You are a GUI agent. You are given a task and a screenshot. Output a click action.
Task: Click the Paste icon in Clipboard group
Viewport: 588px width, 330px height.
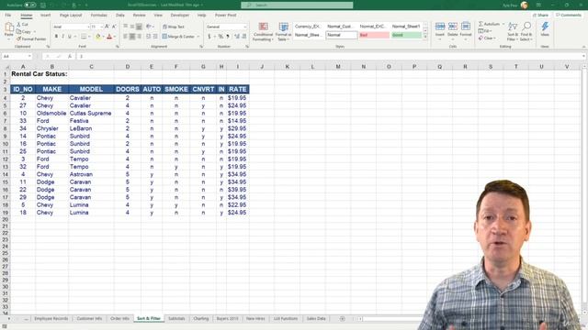[9, 27]
